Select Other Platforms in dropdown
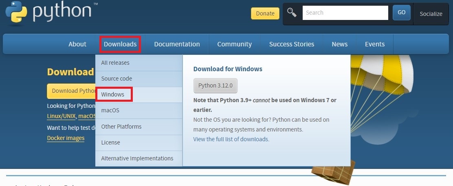The image size is (453, 186). coord(139,127)
